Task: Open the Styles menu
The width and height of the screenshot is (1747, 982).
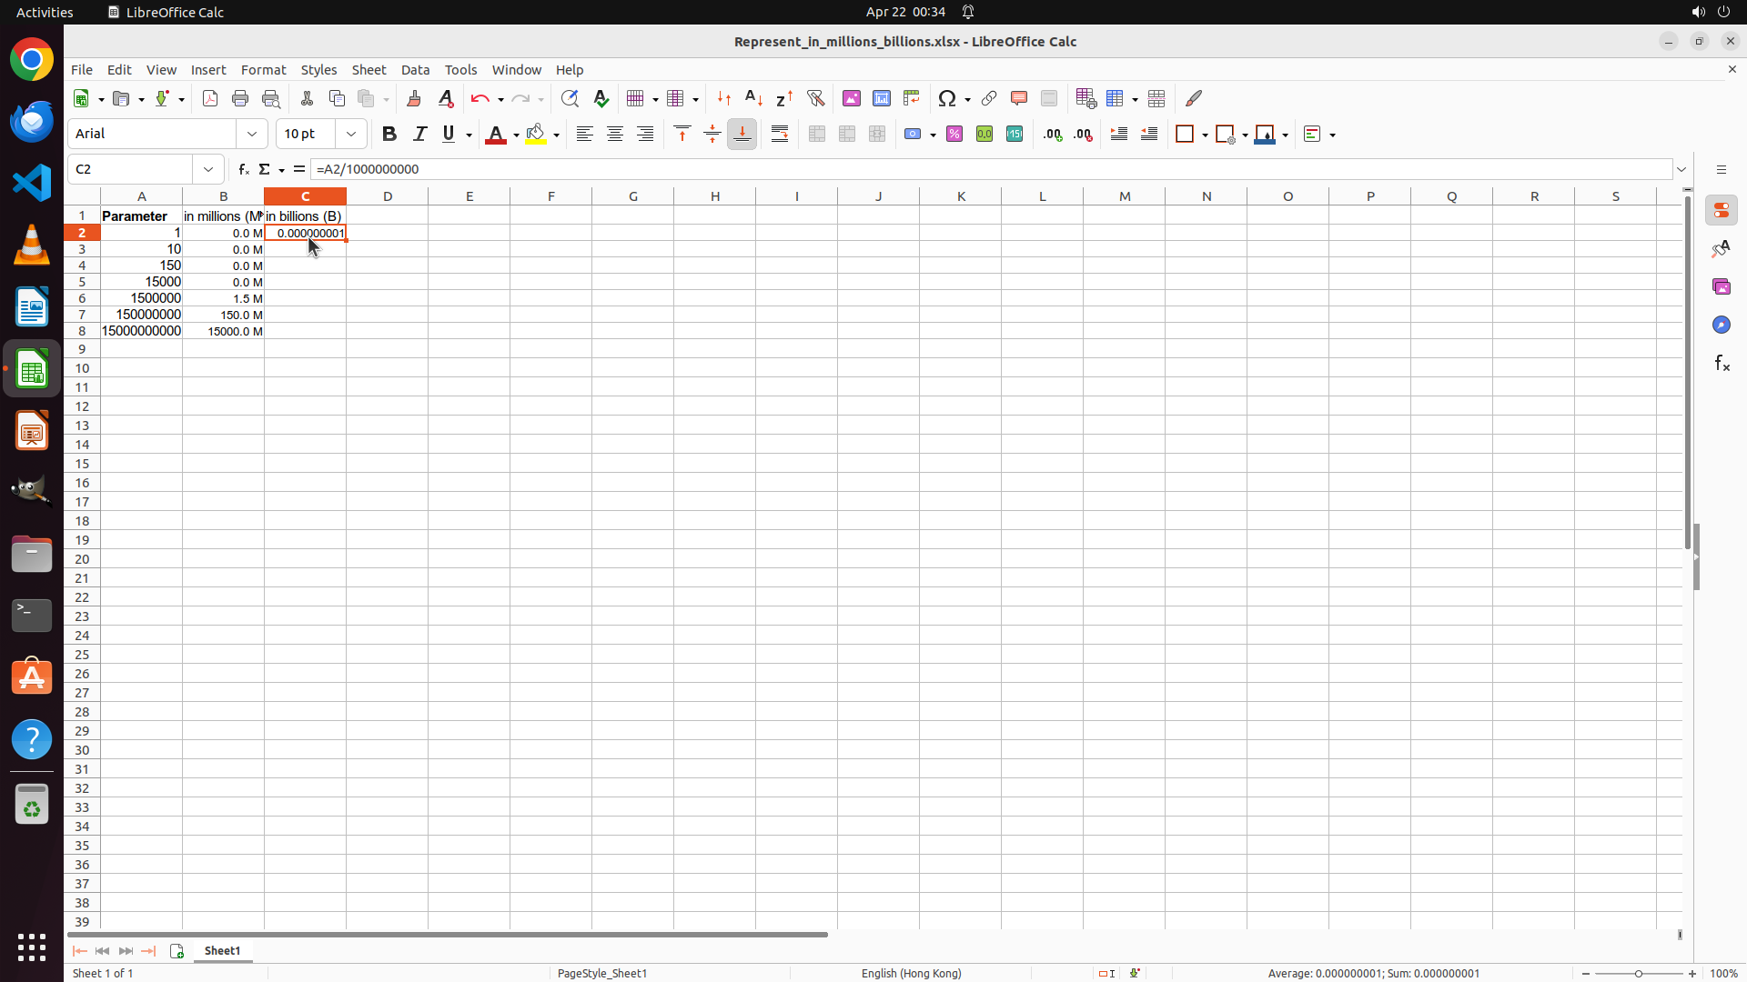Action: 318,70
